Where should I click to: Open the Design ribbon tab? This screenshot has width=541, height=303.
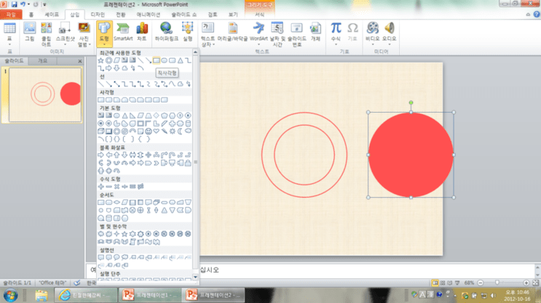click(98, 15)
